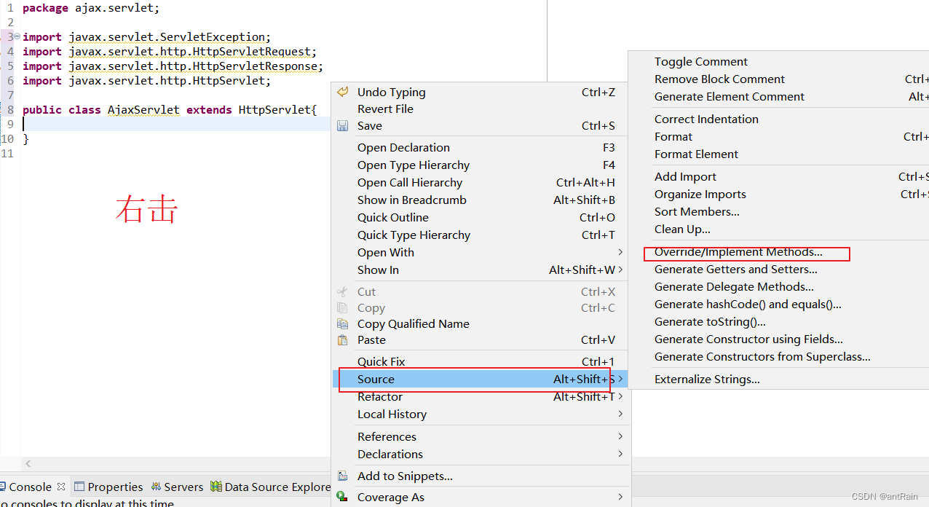Expand the Local History submenu arrow
929x507 pixels.
[620, 414]
